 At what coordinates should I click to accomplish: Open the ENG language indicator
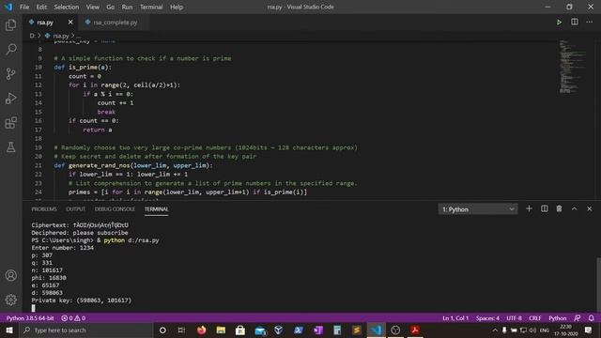pyautogui.click(x=545, y=330)
